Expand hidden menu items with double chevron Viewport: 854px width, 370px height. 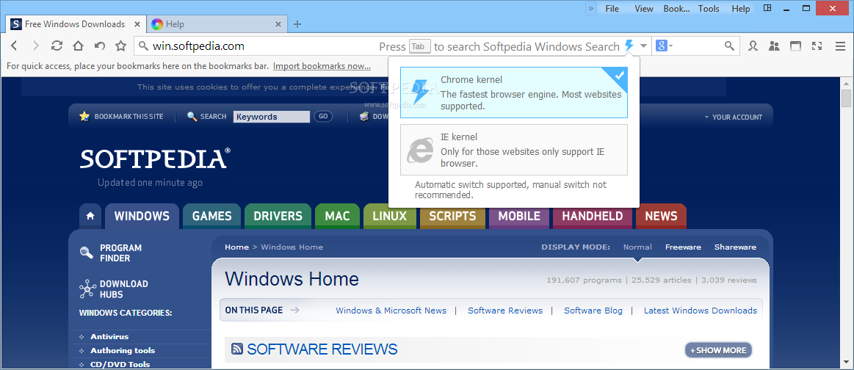591,8
